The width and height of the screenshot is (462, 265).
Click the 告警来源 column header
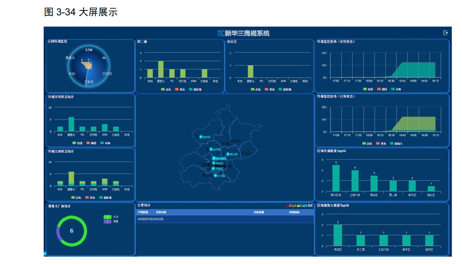coord(259,212)
